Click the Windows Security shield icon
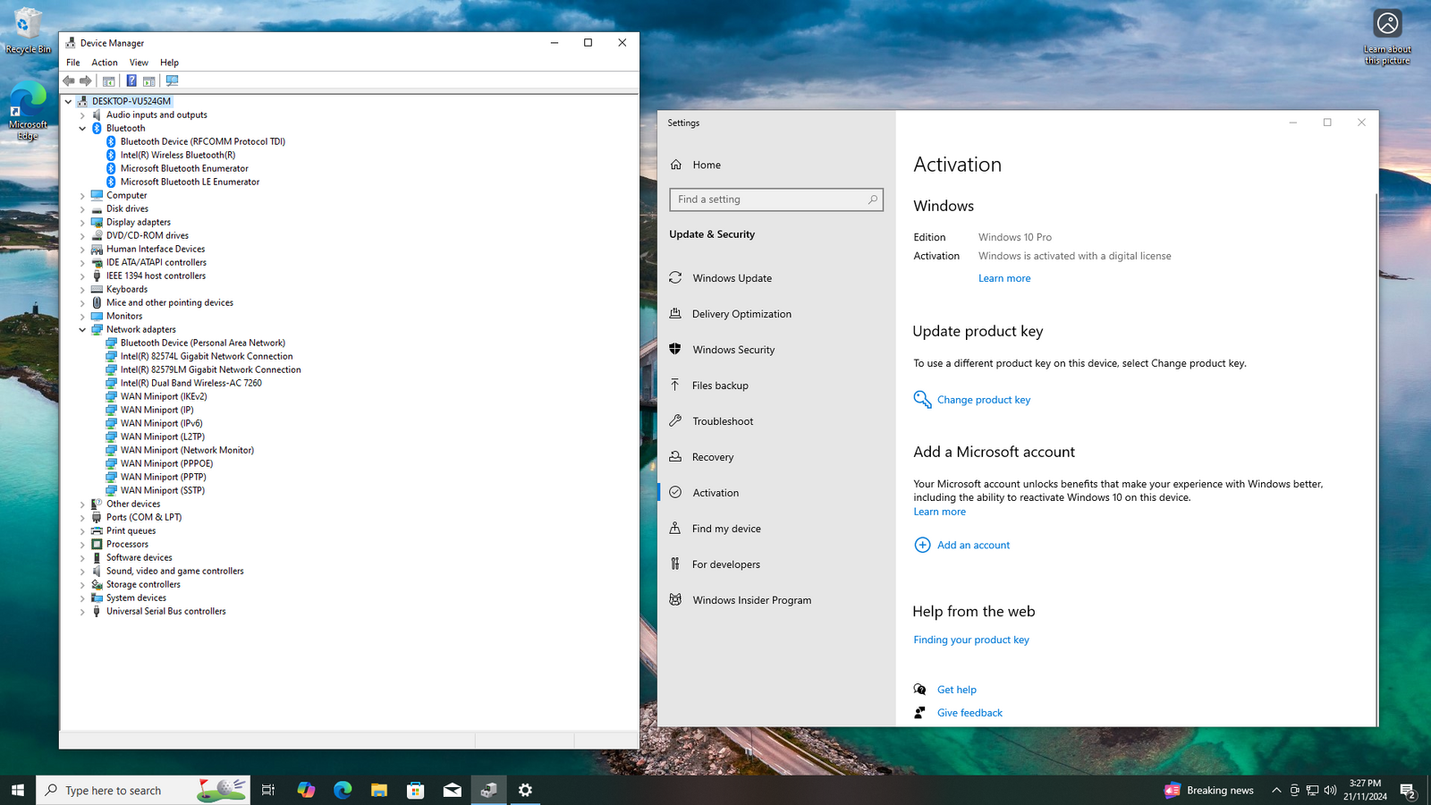Screen dimensions: 1431x805 pos(675,349)
